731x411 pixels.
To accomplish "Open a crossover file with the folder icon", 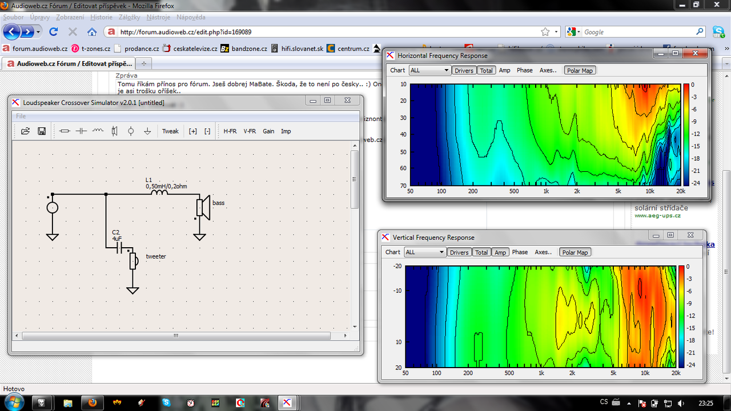I will (26, 131).
